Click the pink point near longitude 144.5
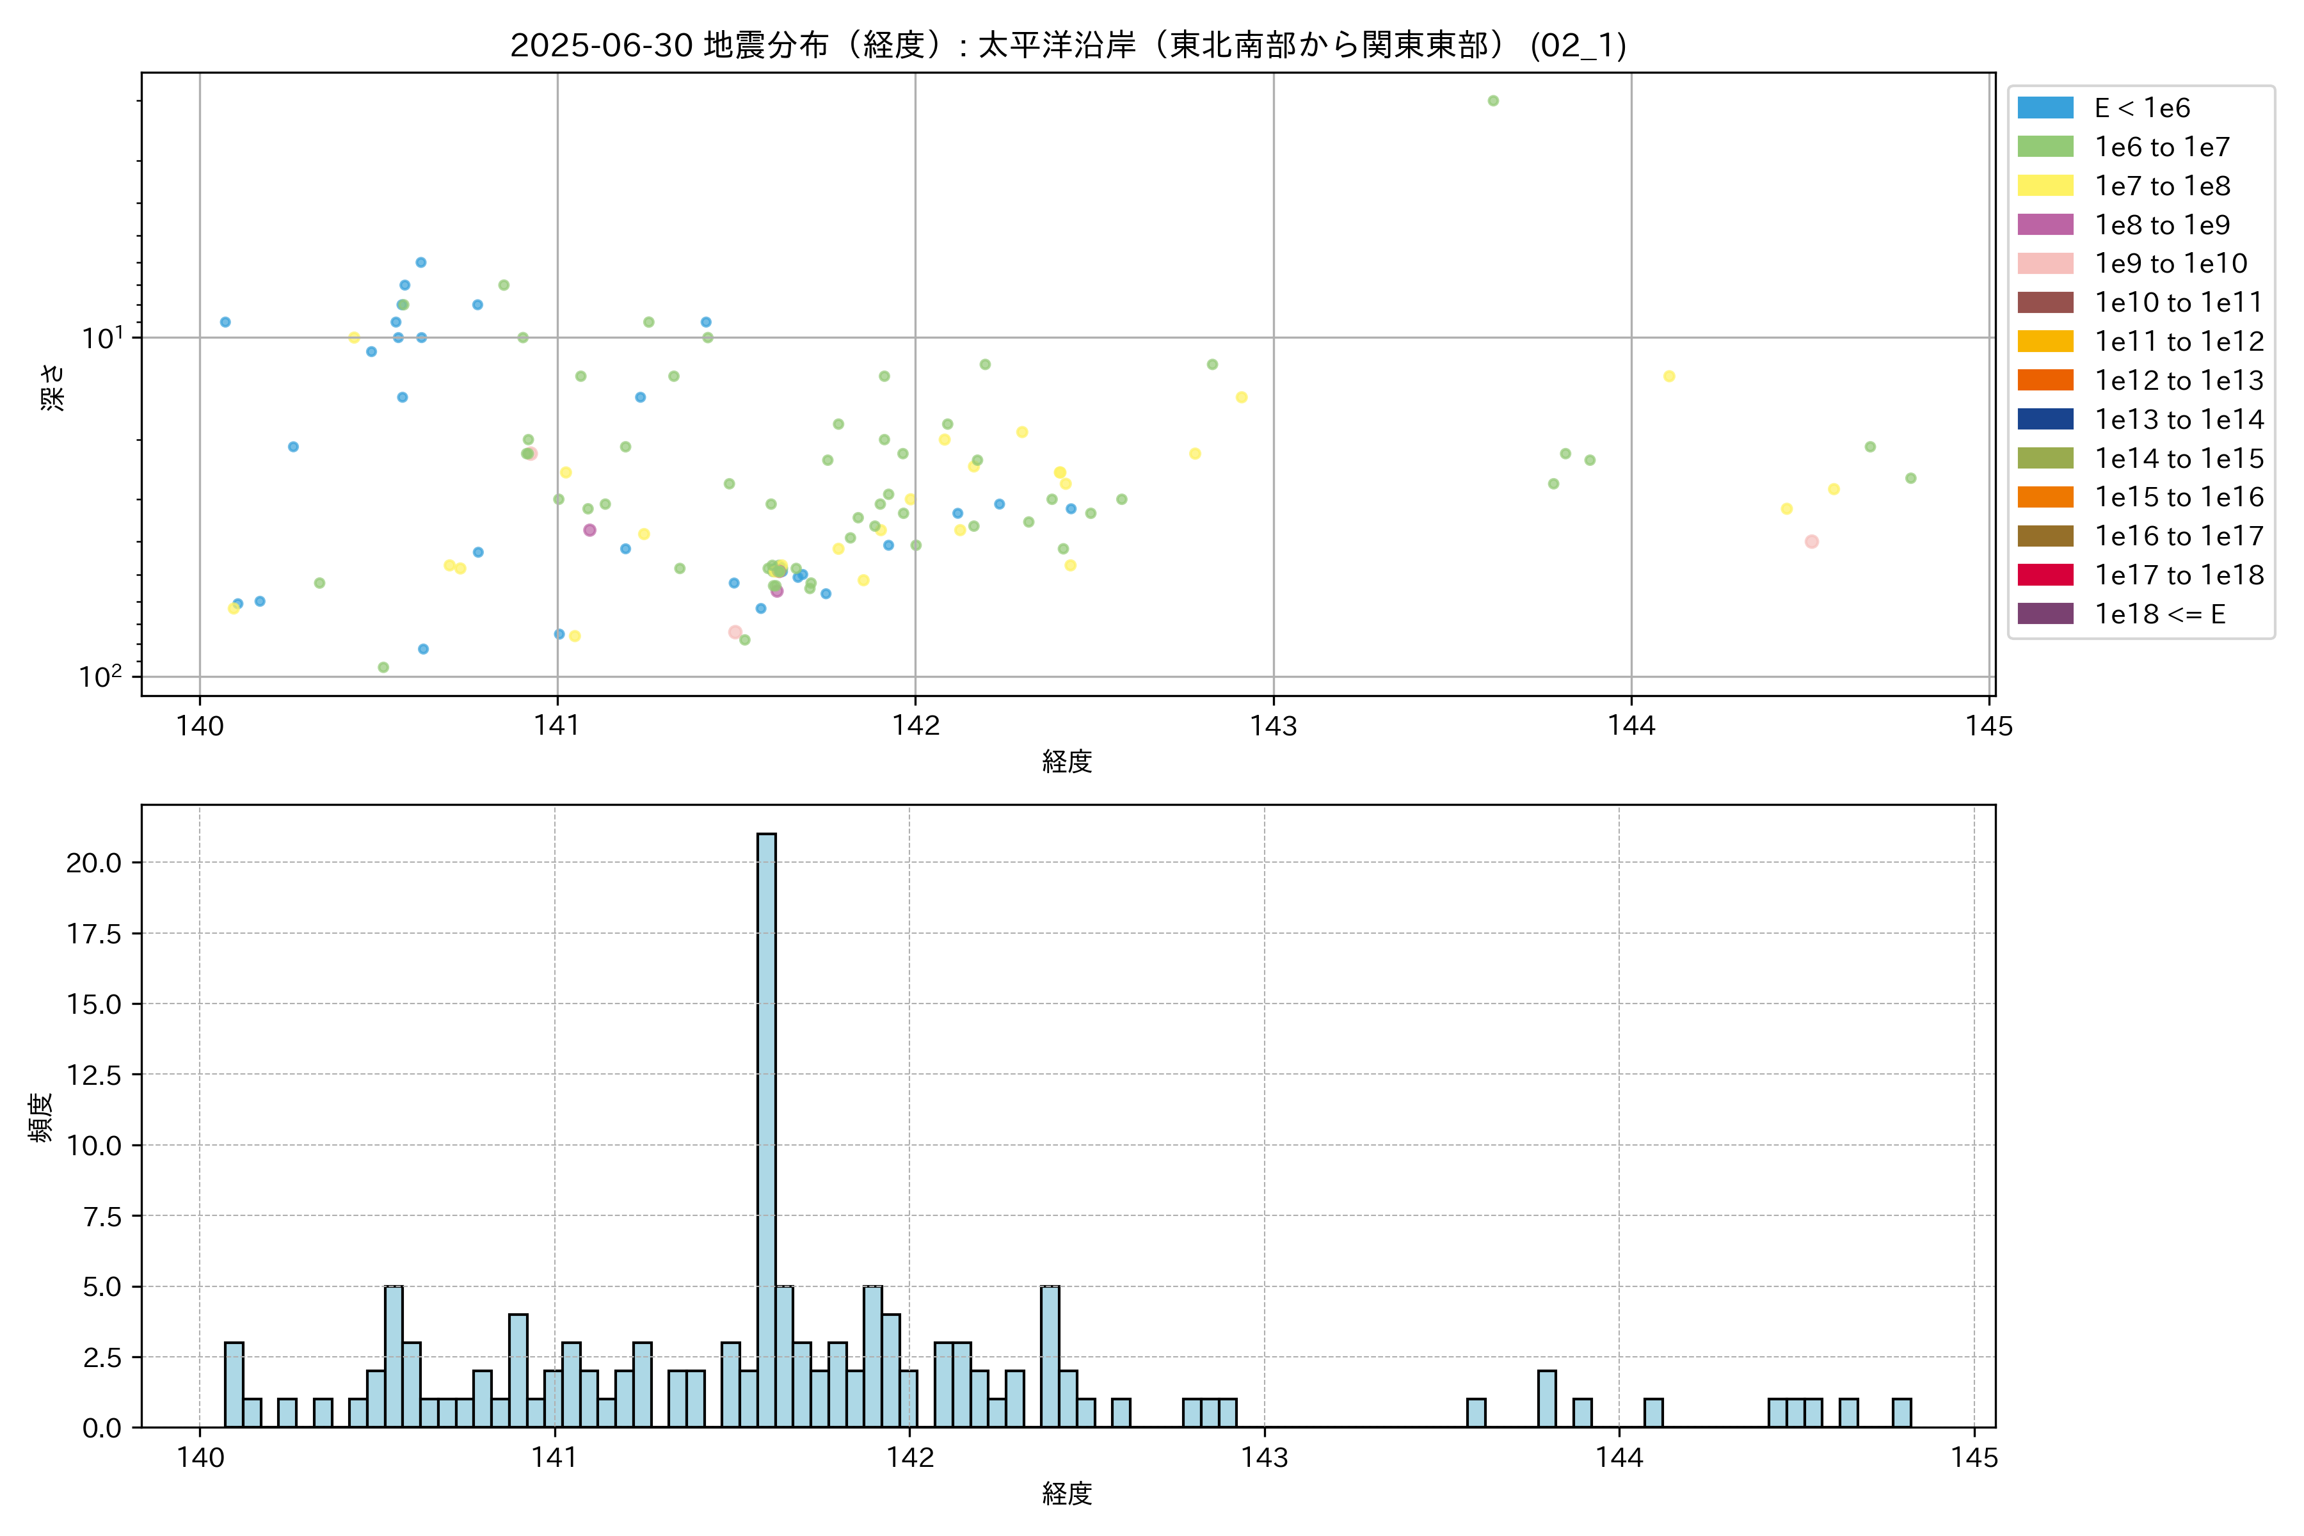This screenshot has width=2304, height=1536. (1811, 541)
